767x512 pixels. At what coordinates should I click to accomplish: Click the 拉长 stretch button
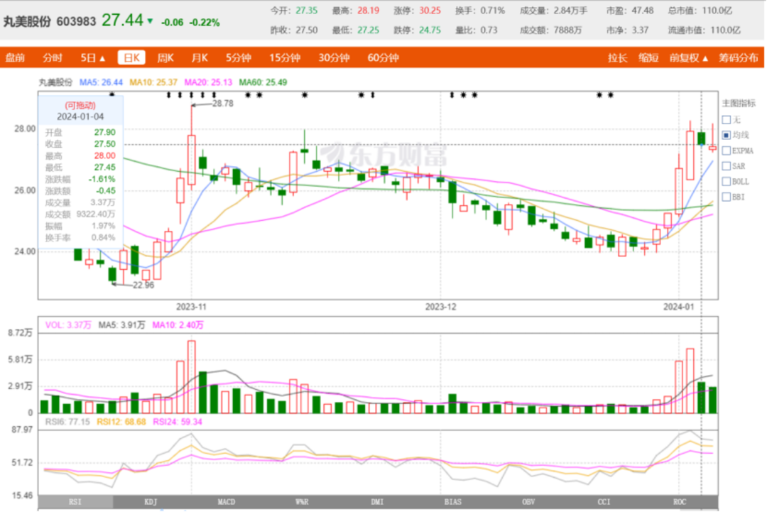[x=617, y=58]
